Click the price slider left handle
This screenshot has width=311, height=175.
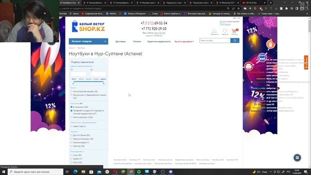(x=73, y=83)
